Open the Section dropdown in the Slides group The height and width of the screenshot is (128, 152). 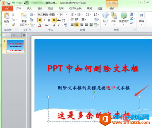click(x=32, y=25)
